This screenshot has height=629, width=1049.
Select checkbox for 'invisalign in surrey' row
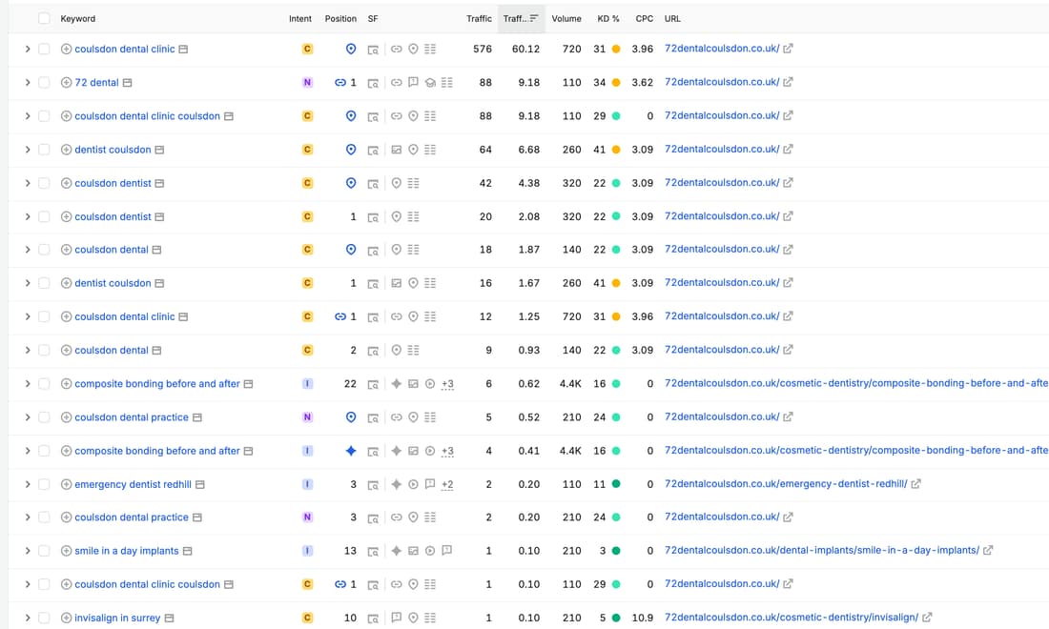pos(44,618)
